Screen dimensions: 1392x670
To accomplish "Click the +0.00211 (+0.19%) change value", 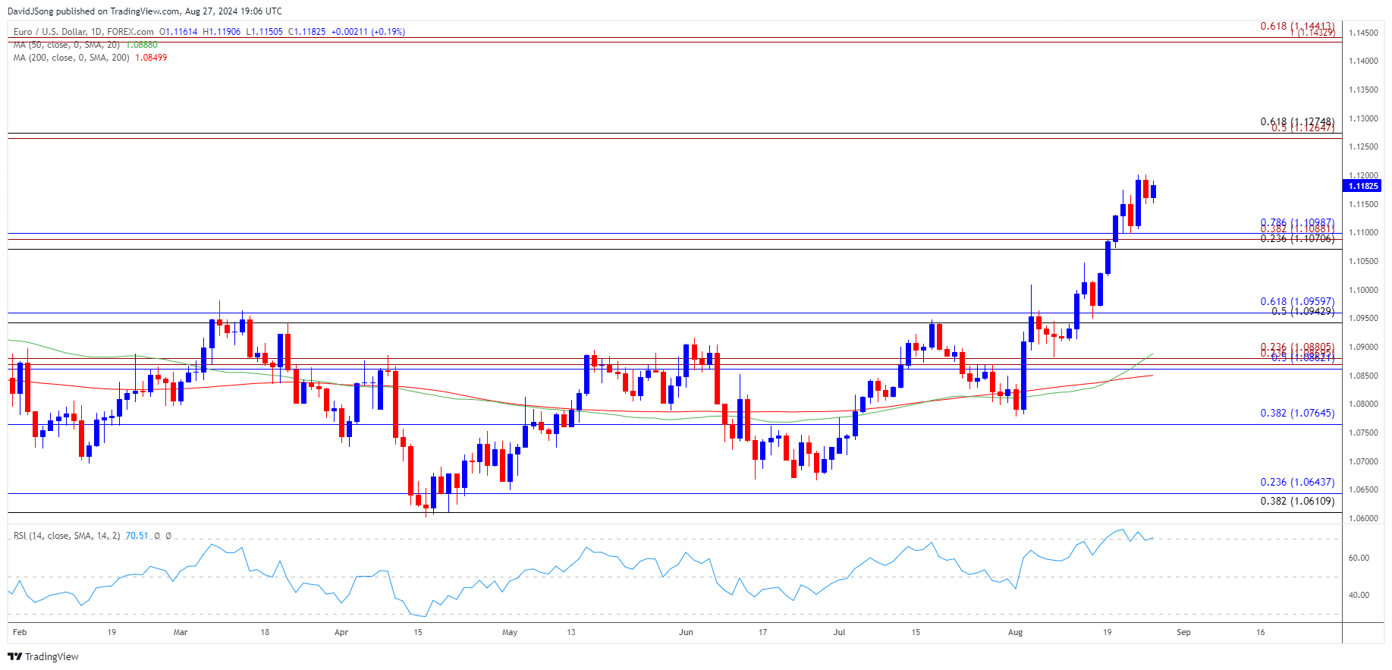I will click(368, 32).
